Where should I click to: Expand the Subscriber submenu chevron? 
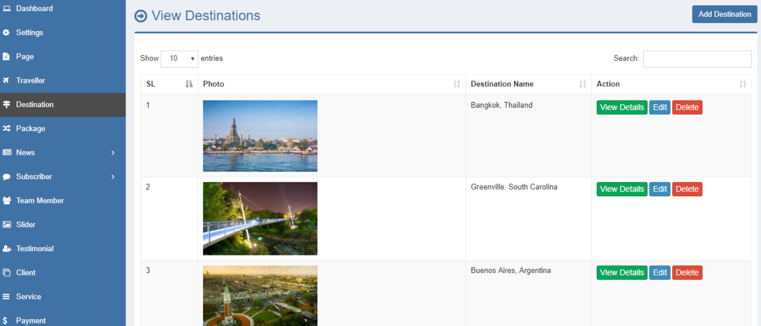(113, 177)
